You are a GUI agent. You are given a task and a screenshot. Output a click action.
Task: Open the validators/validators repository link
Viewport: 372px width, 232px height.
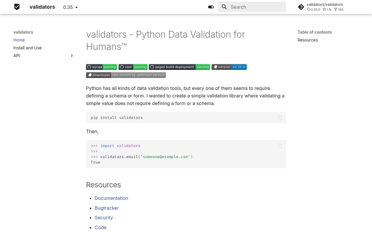tap(325, 4)
